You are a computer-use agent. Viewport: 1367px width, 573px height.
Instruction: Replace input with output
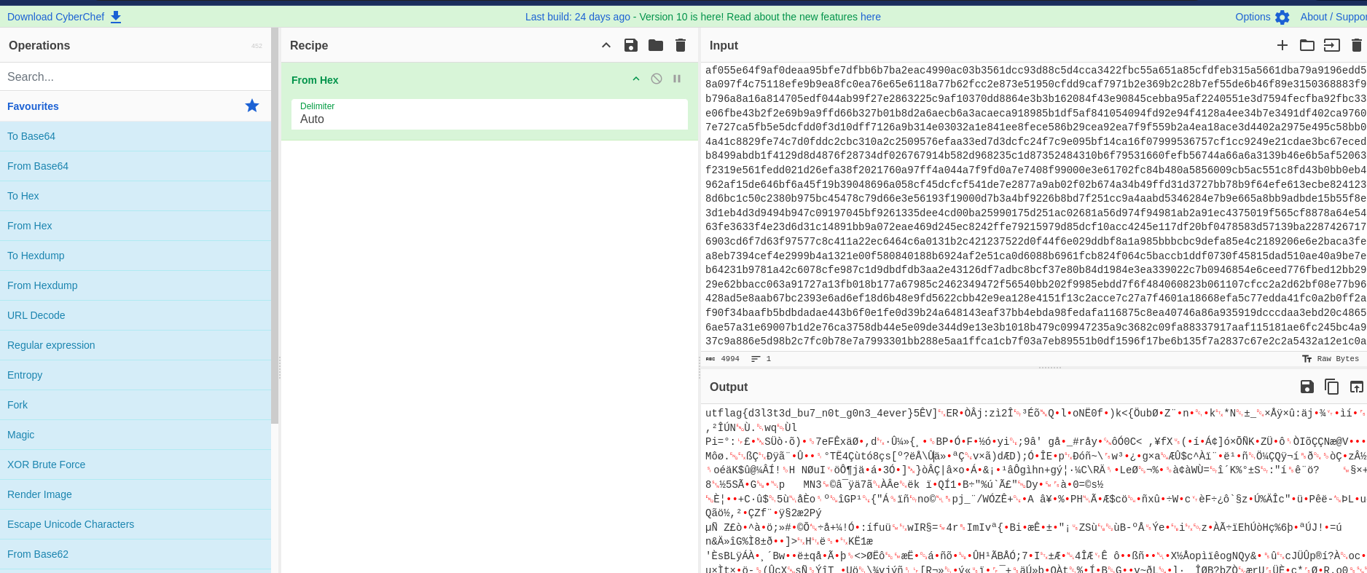pyautogui.click(x=1356, y=387)
